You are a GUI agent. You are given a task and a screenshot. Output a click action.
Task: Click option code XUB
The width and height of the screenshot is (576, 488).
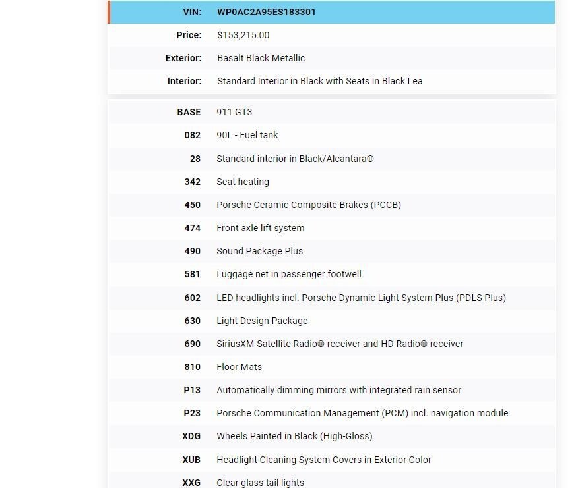click(191, 460)
